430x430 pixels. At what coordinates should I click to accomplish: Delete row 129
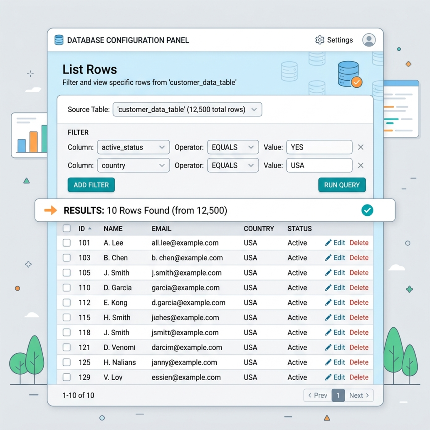[359, 377]
